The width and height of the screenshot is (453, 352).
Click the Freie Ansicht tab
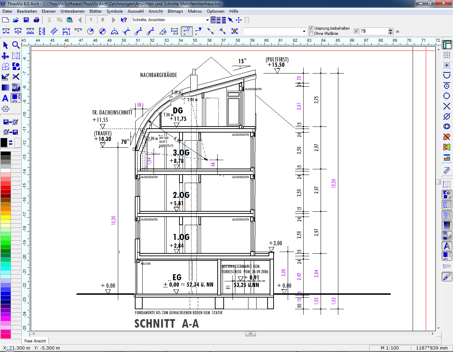[35, 341]
